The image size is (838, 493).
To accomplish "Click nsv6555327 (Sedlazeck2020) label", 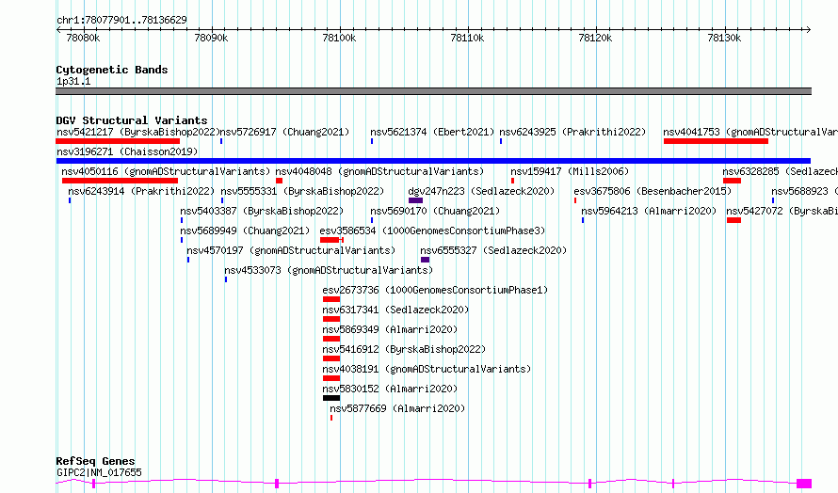I will click(493, 250).
